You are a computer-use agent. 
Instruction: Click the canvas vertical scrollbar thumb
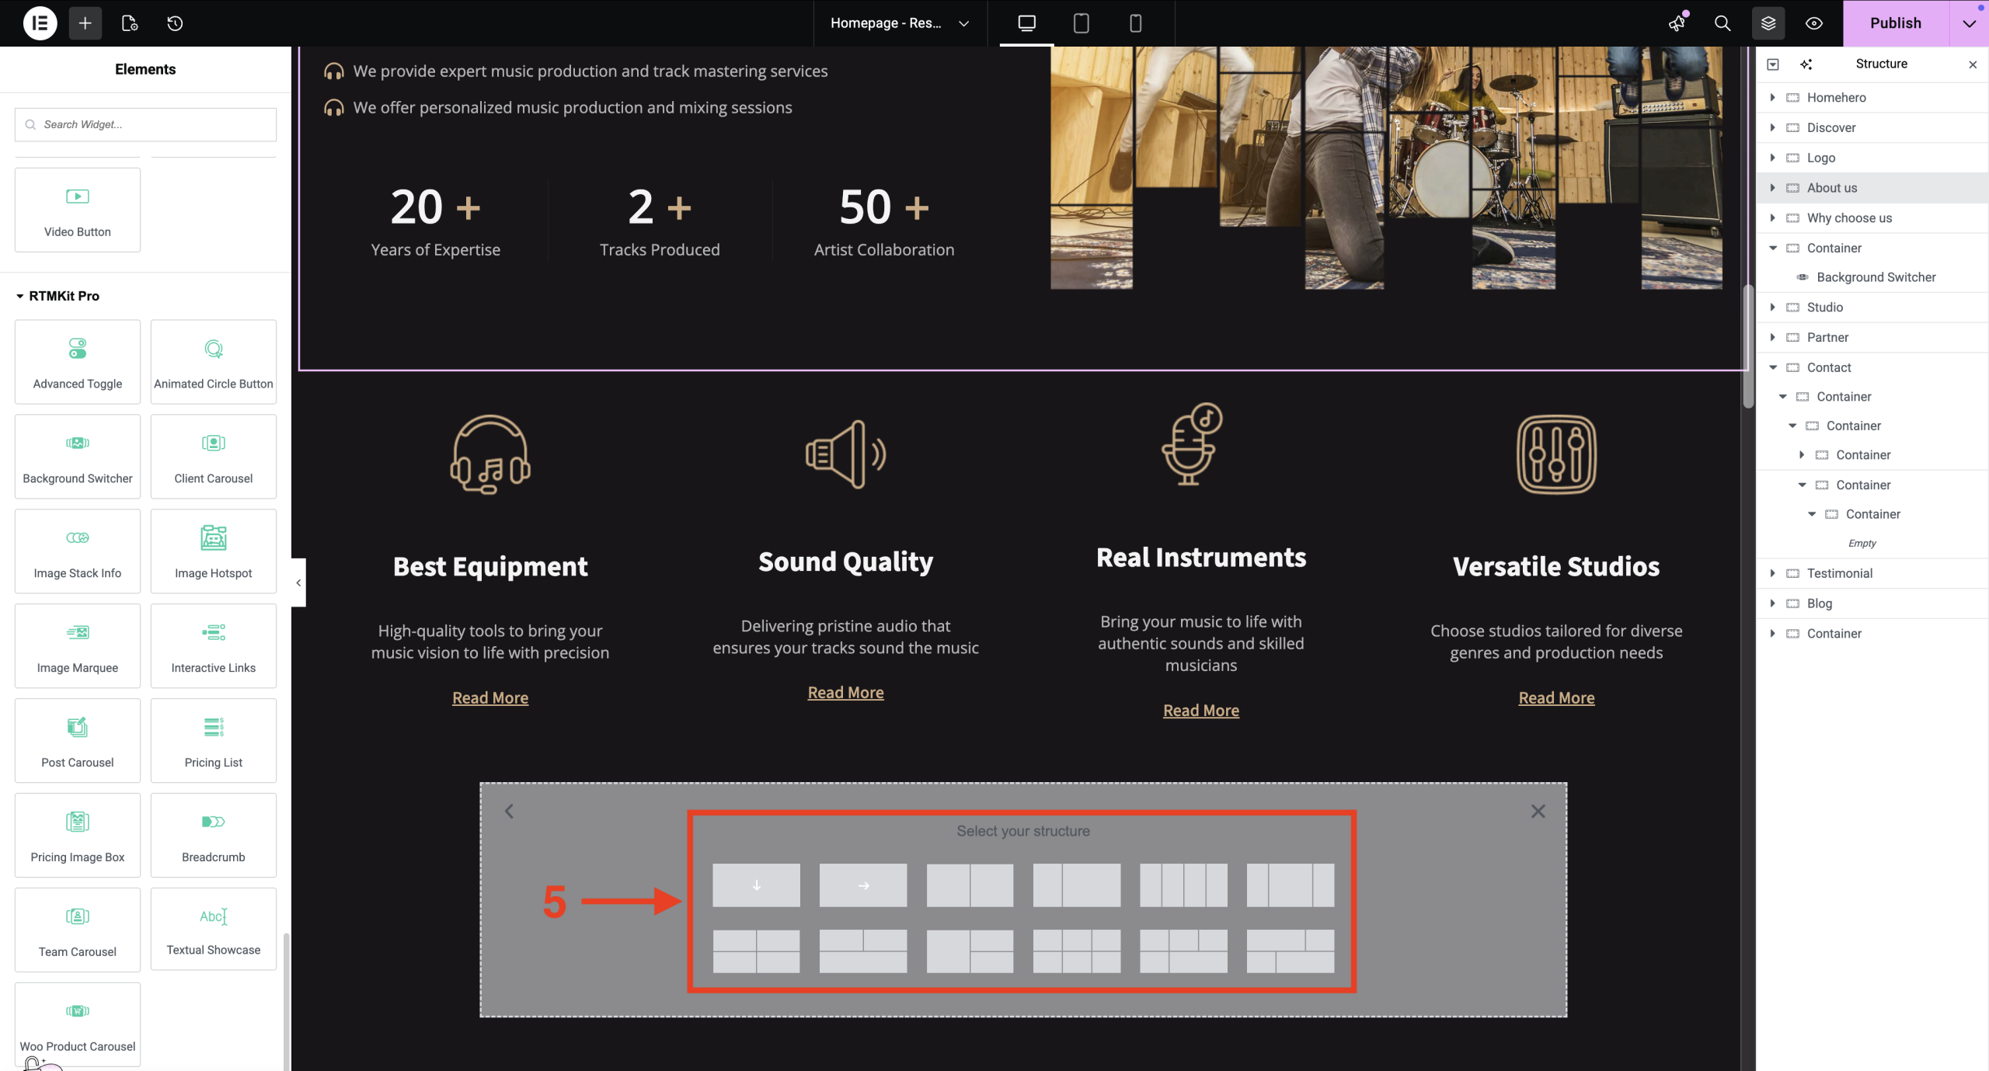coord(1748,346)
